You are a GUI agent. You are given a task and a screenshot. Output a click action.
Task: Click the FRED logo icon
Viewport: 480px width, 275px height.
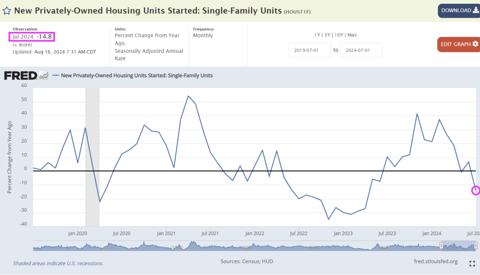(x=26, y=75)
